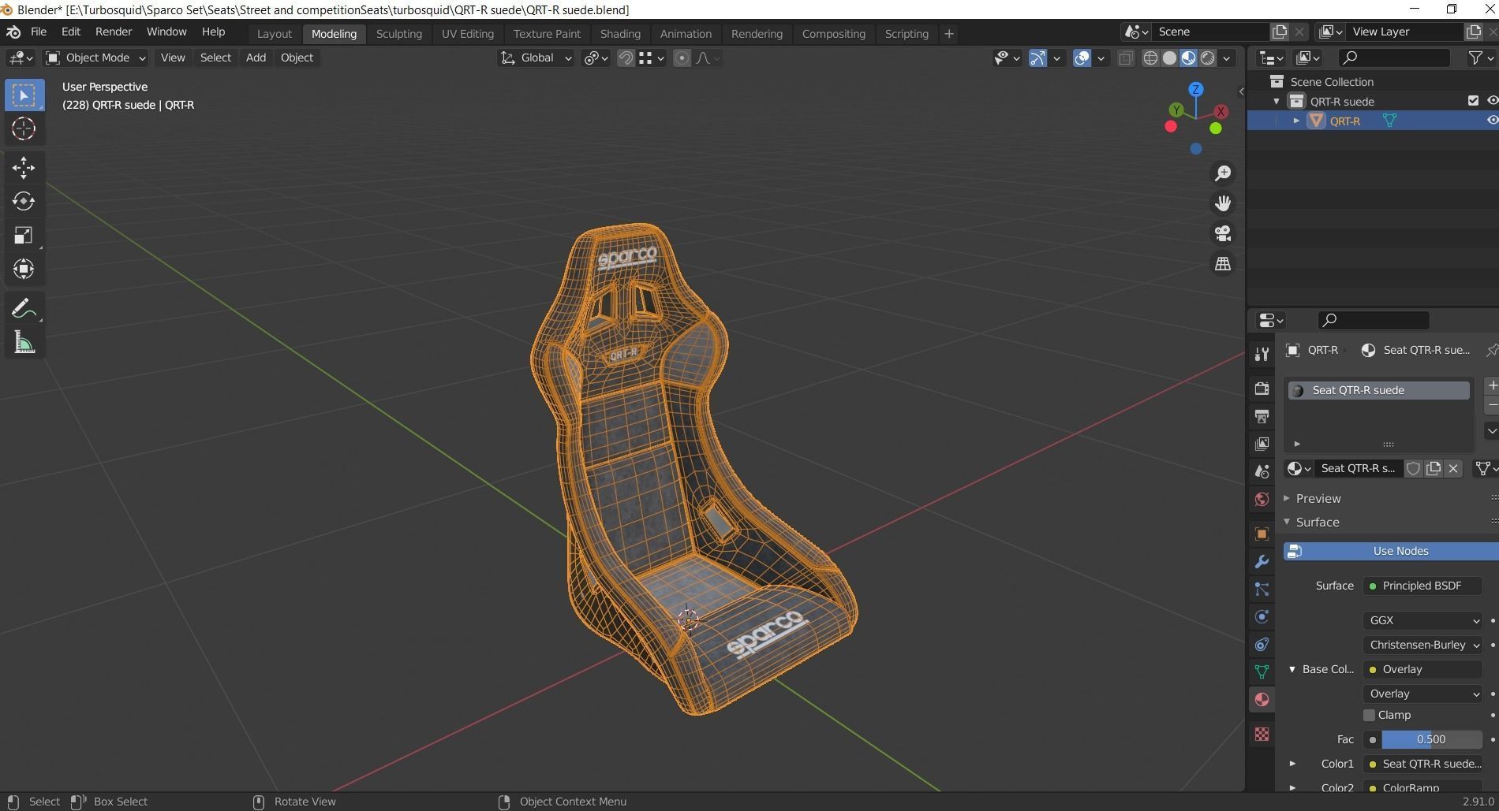The width and height of the screenshot is (1499, 811).
Task: Open the Render properties tab
Action: coord(1262,389)
